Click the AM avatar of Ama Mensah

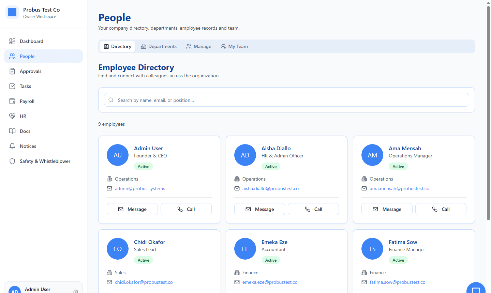(372, 155)
